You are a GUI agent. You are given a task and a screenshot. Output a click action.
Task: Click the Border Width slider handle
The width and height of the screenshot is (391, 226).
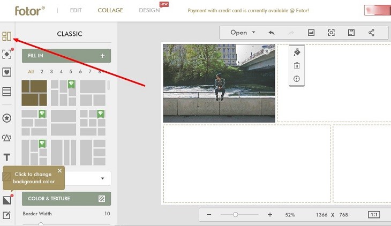[x=41, y=224]
